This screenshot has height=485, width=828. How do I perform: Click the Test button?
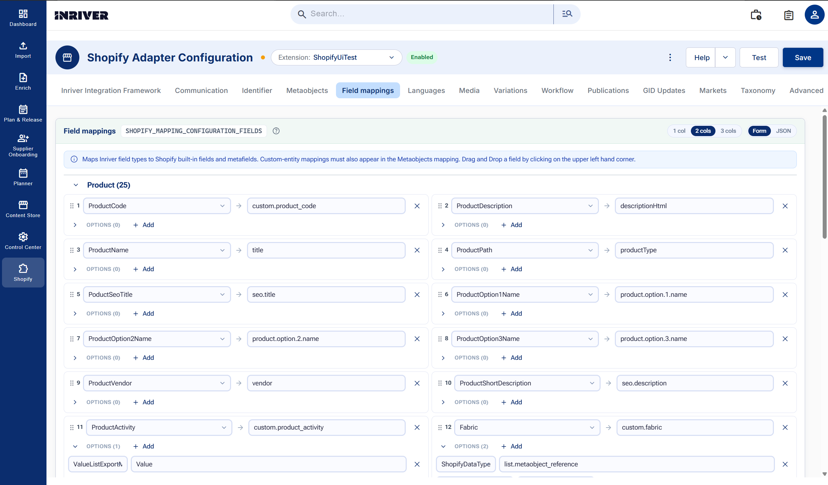click(x=759, y=57)
